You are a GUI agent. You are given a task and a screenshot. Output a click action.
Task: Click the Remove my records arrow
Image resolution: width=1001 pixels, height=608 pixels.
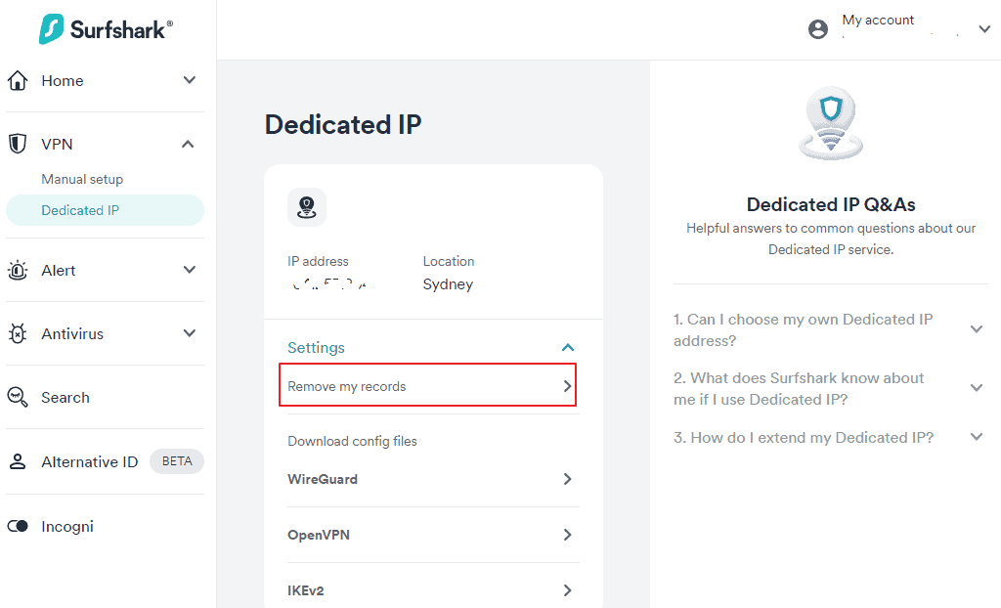pyautogui.click(x=567, y=386)
